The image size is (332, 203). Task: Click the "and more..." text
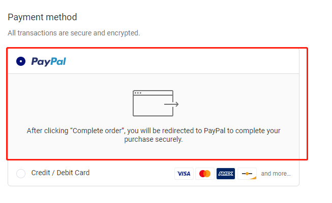tap(276, 174)
